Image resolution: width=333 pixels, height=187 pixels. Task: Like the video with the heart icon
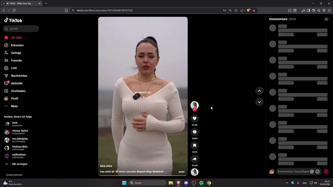click(x=194, y=118)
